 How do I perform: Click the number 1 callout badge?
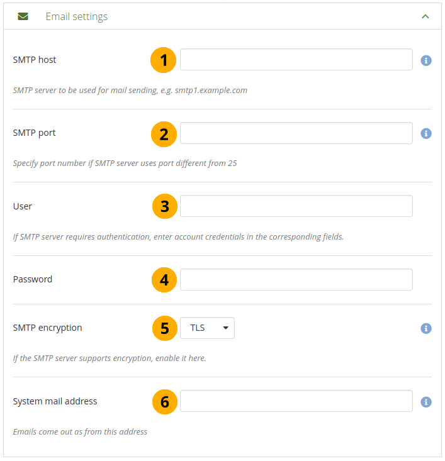tap(164, 60)
